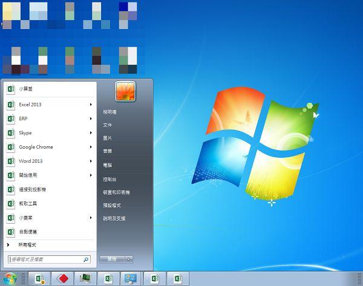Open 連接到投影機 from the Start menu
363x286 pixels.
coord(50,189)
